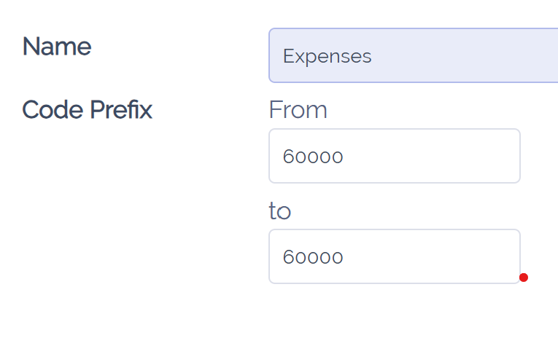Click the 60000 value under 'to'
The image size is (558, 354).
(x=313, y=257)
